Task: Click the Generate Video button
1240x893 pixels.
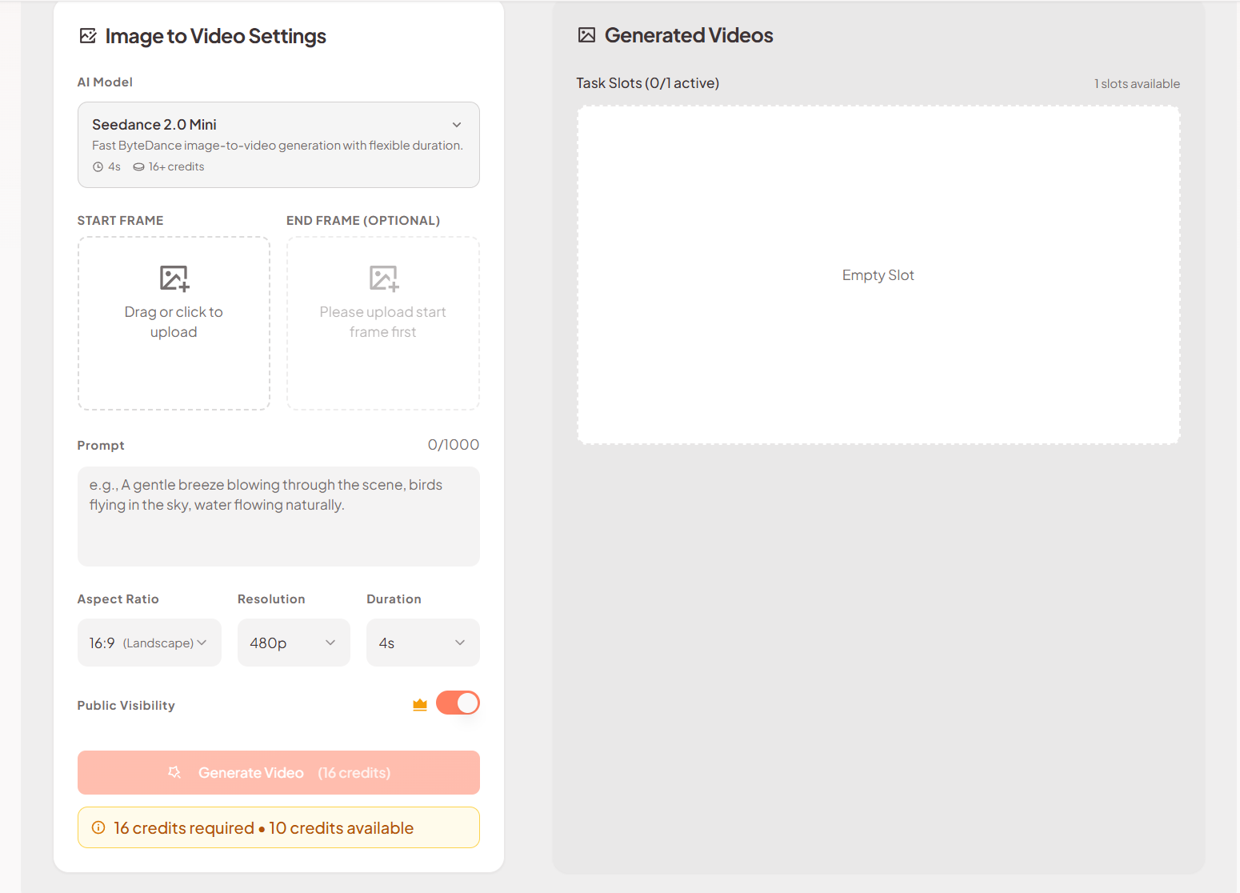Action: pyautogui.click(x=278, y=772)
